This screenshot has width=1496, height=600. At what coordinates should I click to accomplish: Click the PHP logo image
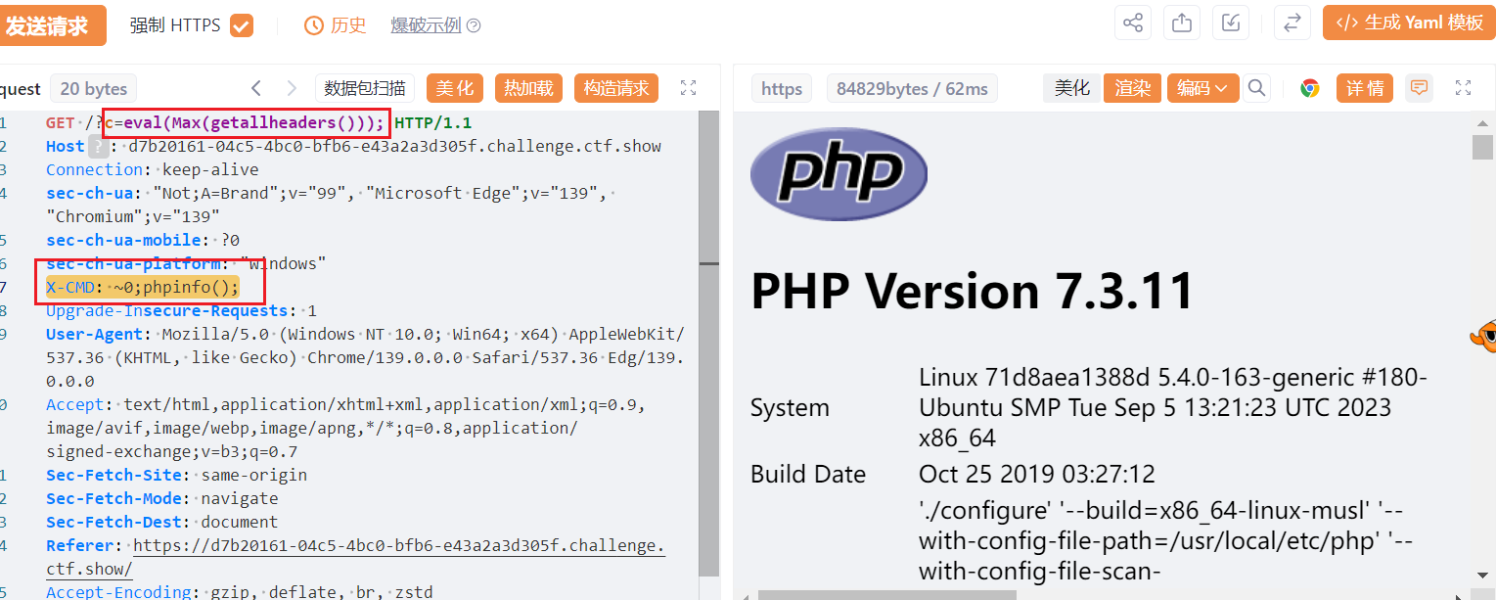(839, 174)
